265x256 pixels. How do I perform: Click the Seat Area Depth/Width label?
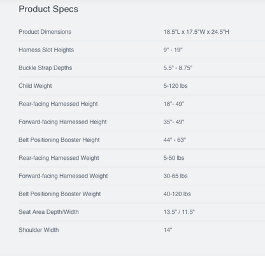(x=48, y=212)
